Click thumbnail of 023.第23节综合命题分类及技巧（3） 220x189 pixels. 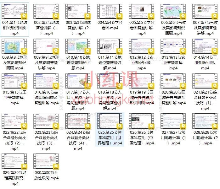[x=46, y=122]
